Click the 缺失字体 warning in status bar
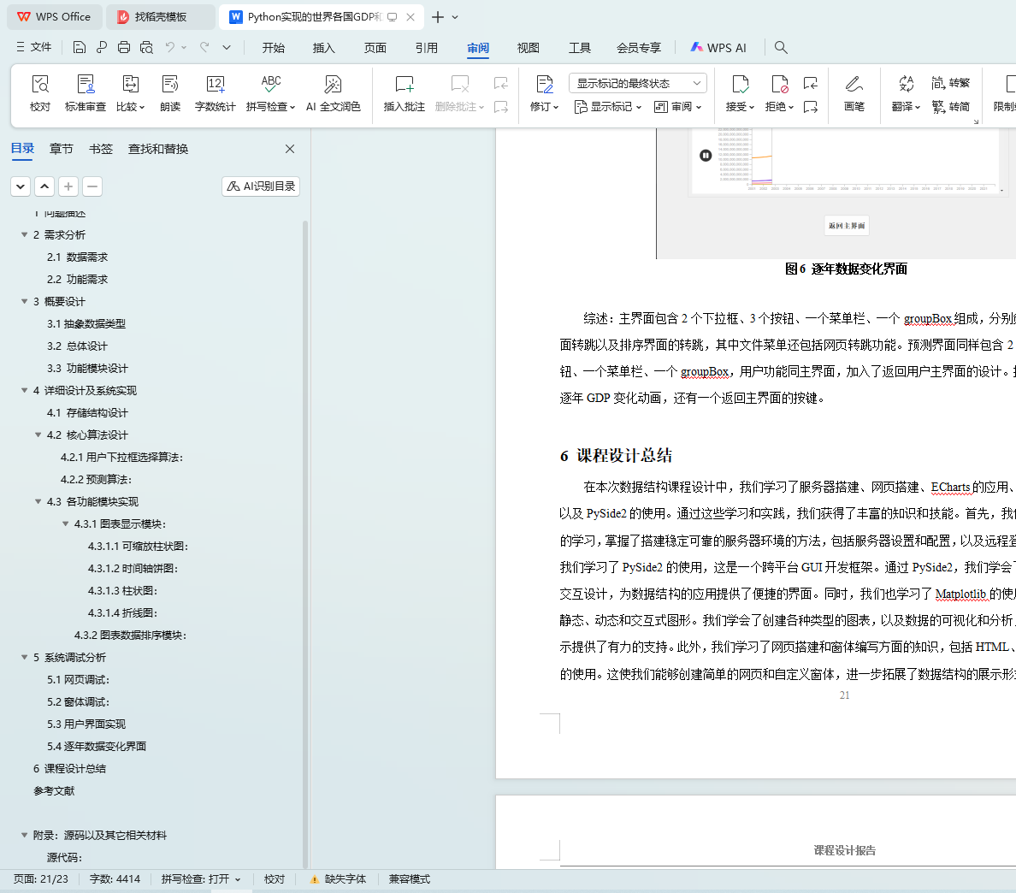This screenshot has width=1016, height=893. click(x=338, y=879)
